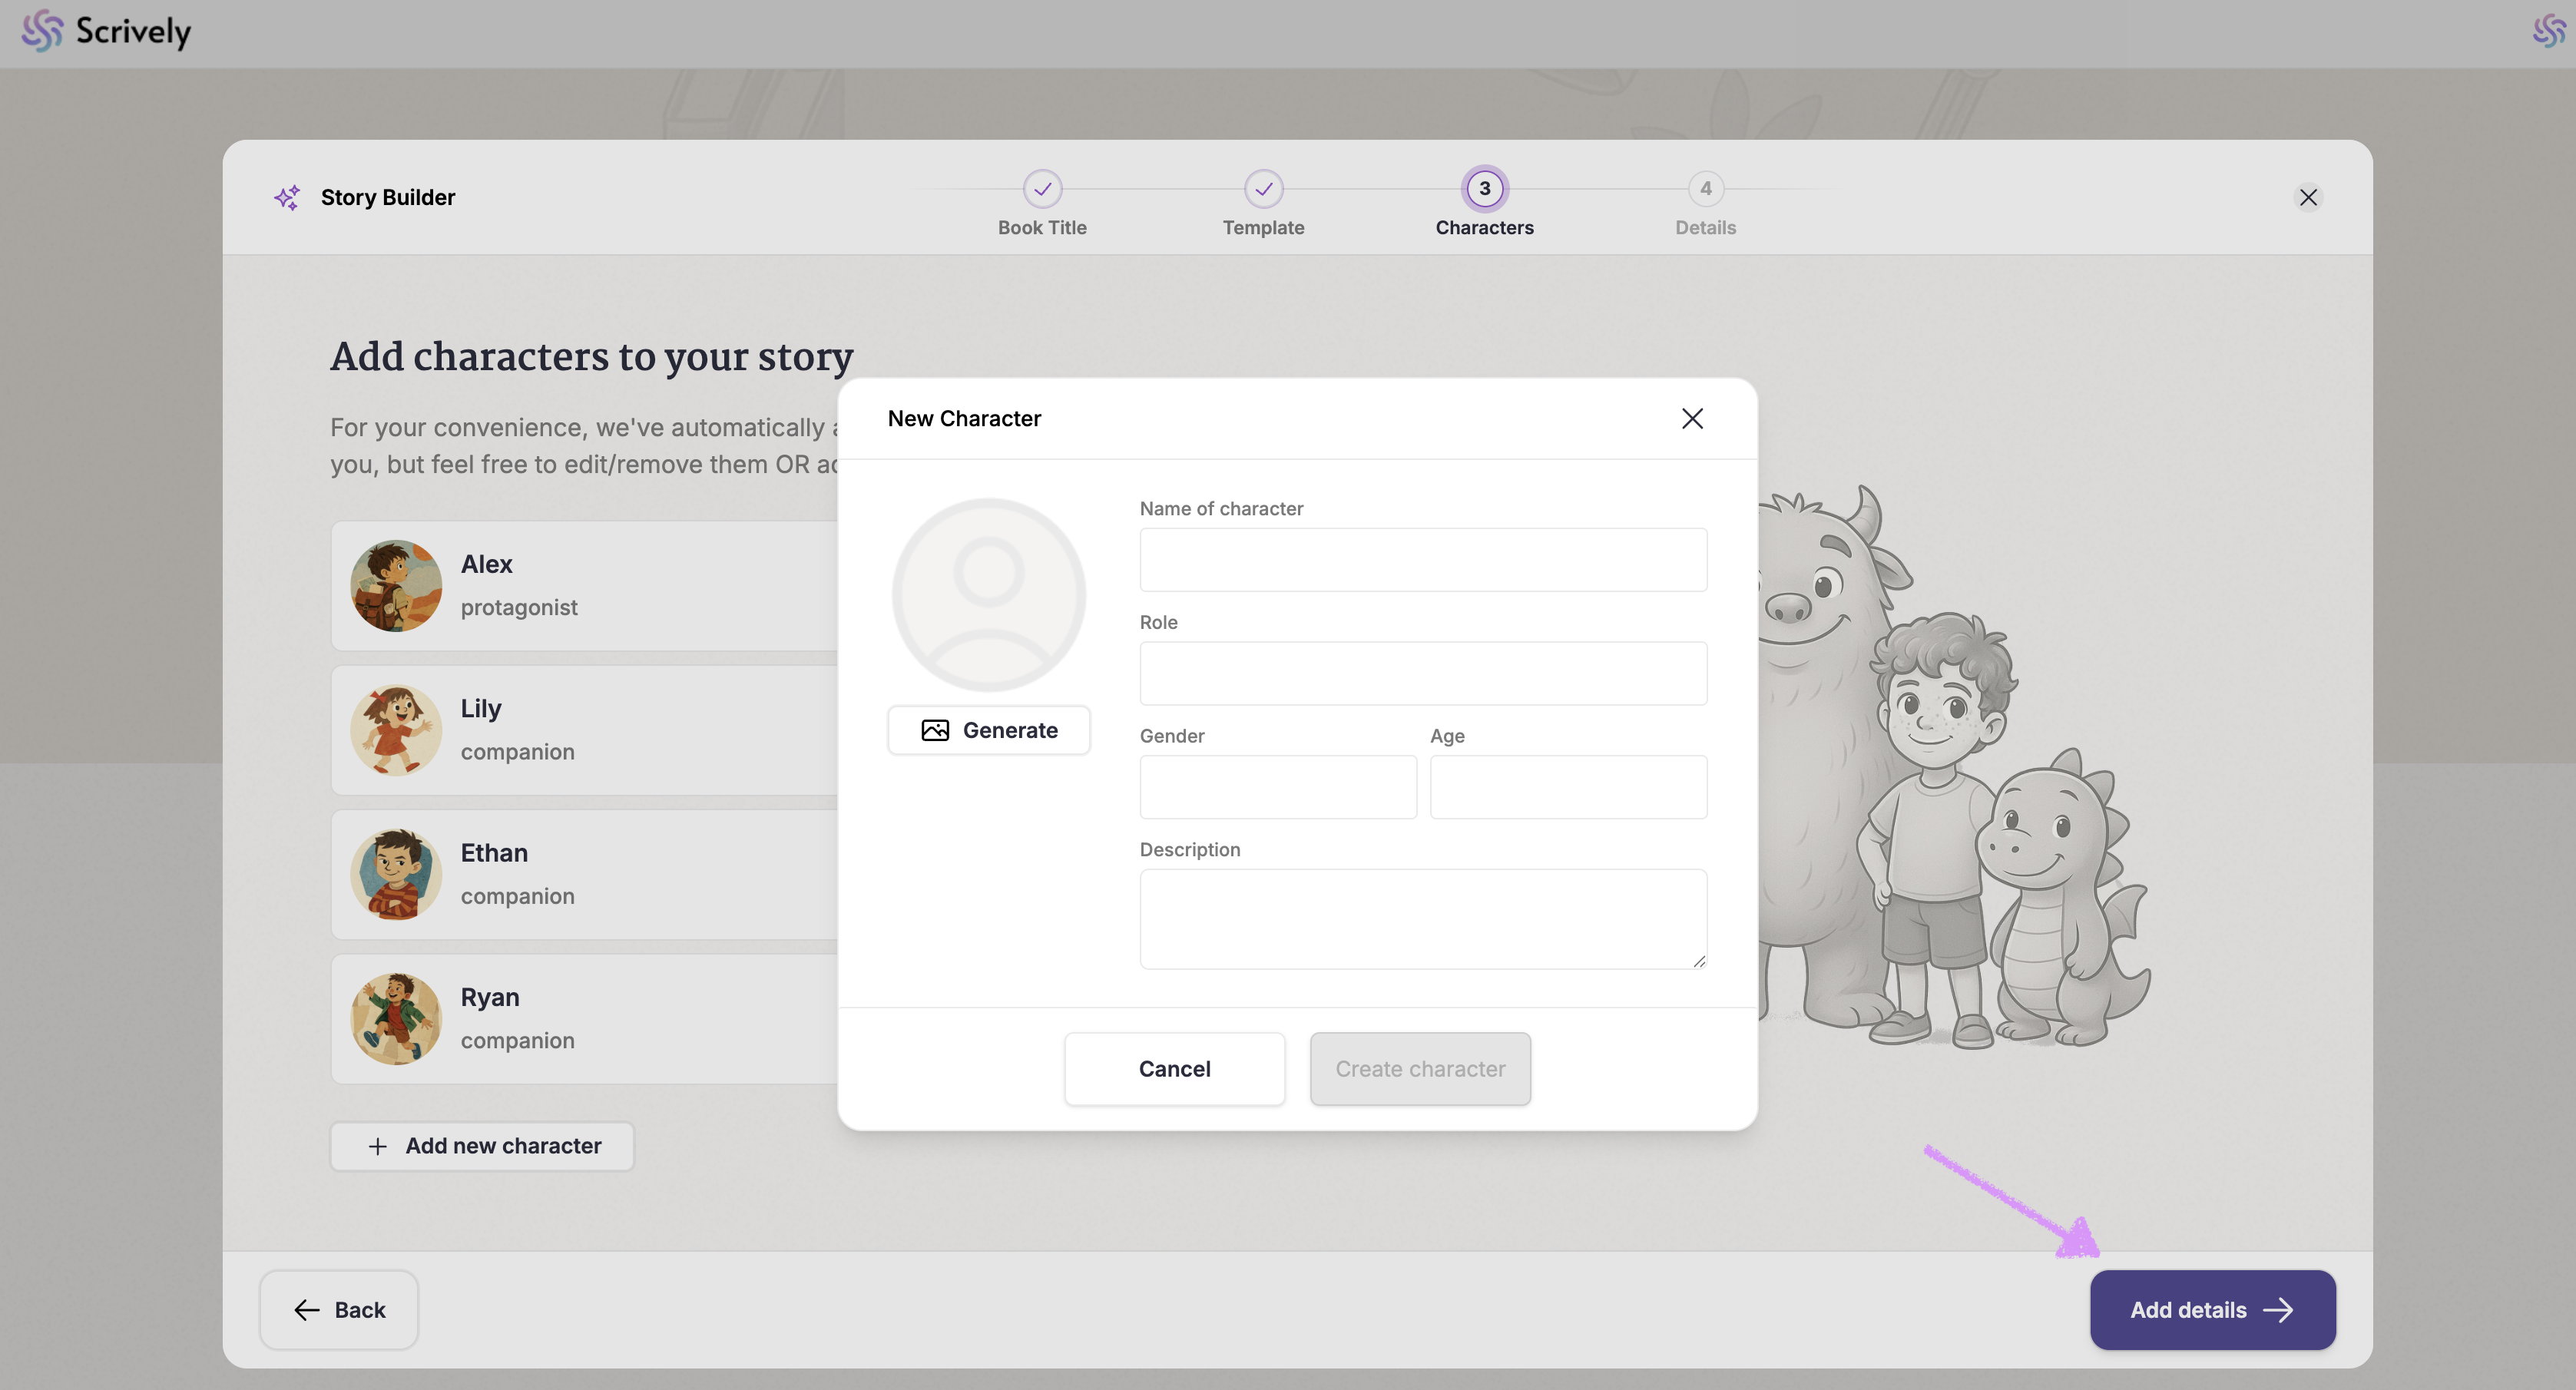Click Alex's character avatar
This screenshot has width=2576, height=1390.
coord(396,586)
